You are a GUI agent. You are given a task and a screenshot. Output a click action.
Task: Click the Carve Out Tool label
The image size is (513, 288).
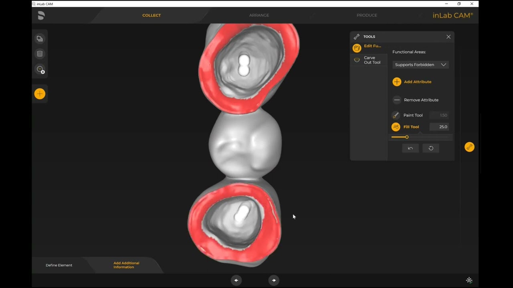372,60
